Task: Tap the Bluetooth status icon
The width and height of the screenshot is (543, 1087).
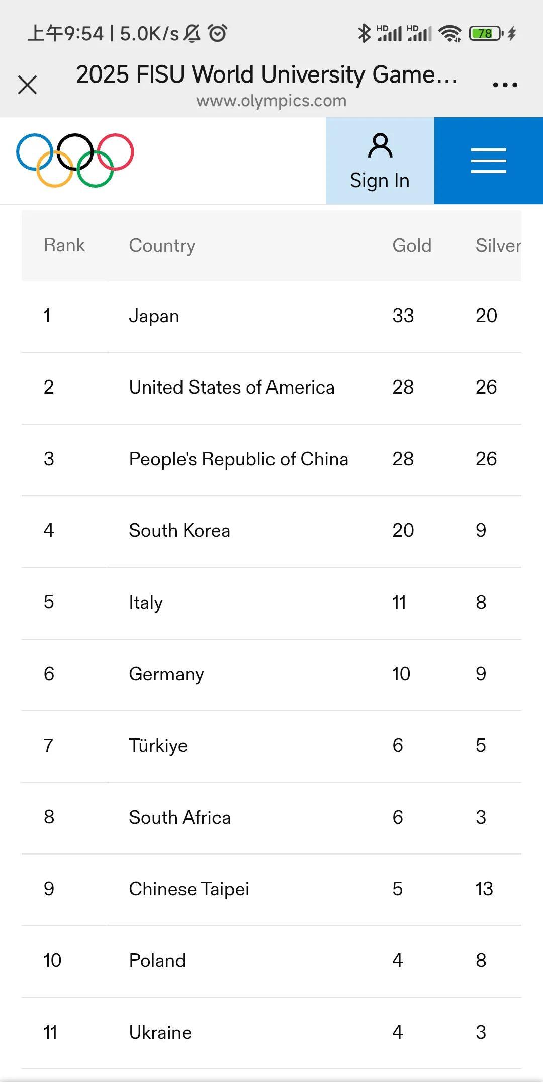Action: pyautogui.click(x=364, y=33)
